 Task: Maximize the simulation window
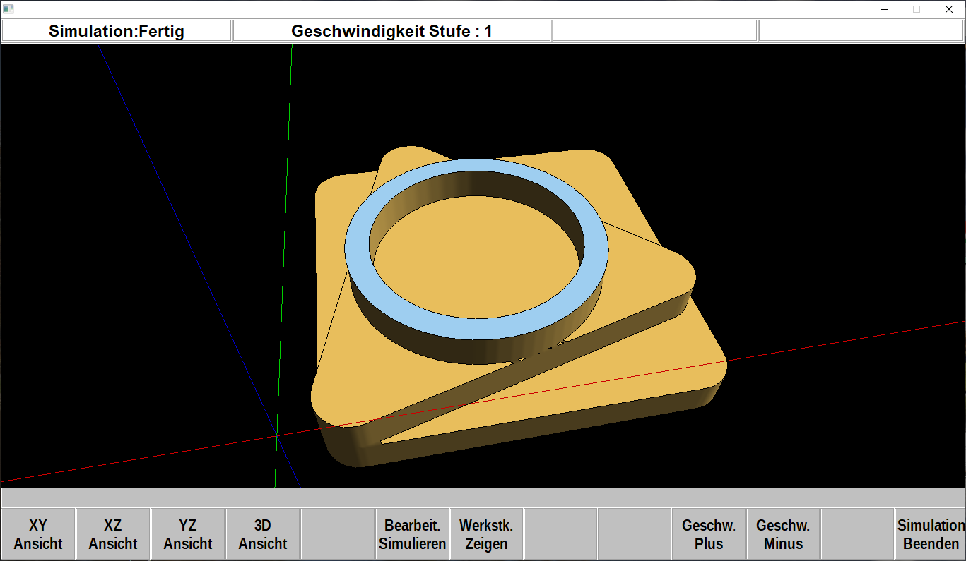(917, 9)
